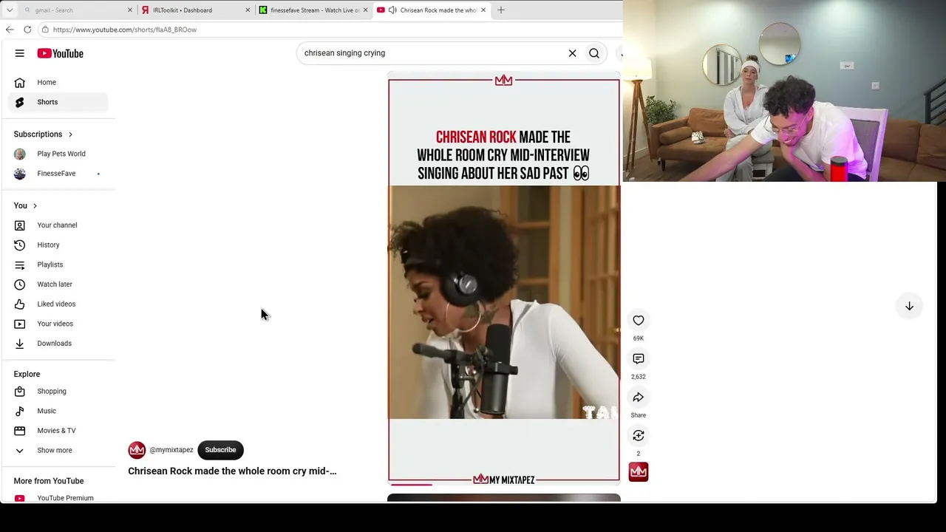Image resolution: width=946 pixels, height=532 pixels.
Task: Open Your channel in sidebar
Action: (x=58, y=225)
